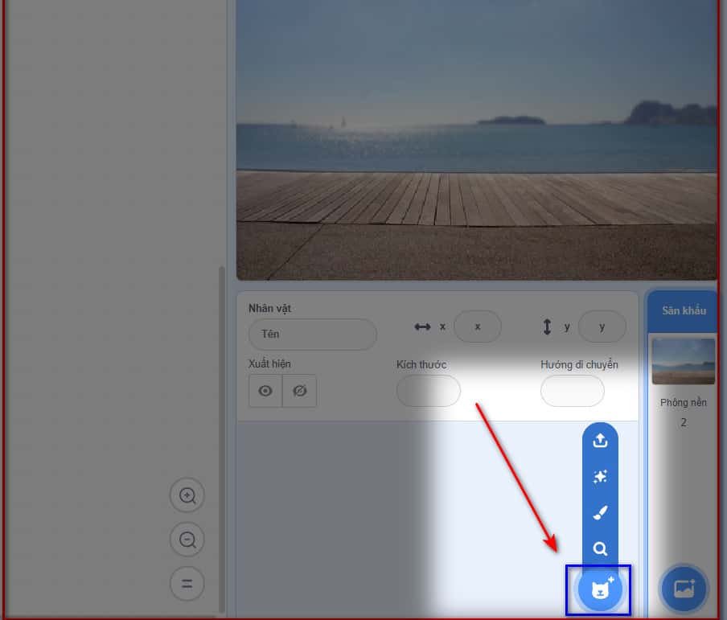Click the x coordinate input field
The height and width of the screenshot is (620, 727).
[478, 326]
